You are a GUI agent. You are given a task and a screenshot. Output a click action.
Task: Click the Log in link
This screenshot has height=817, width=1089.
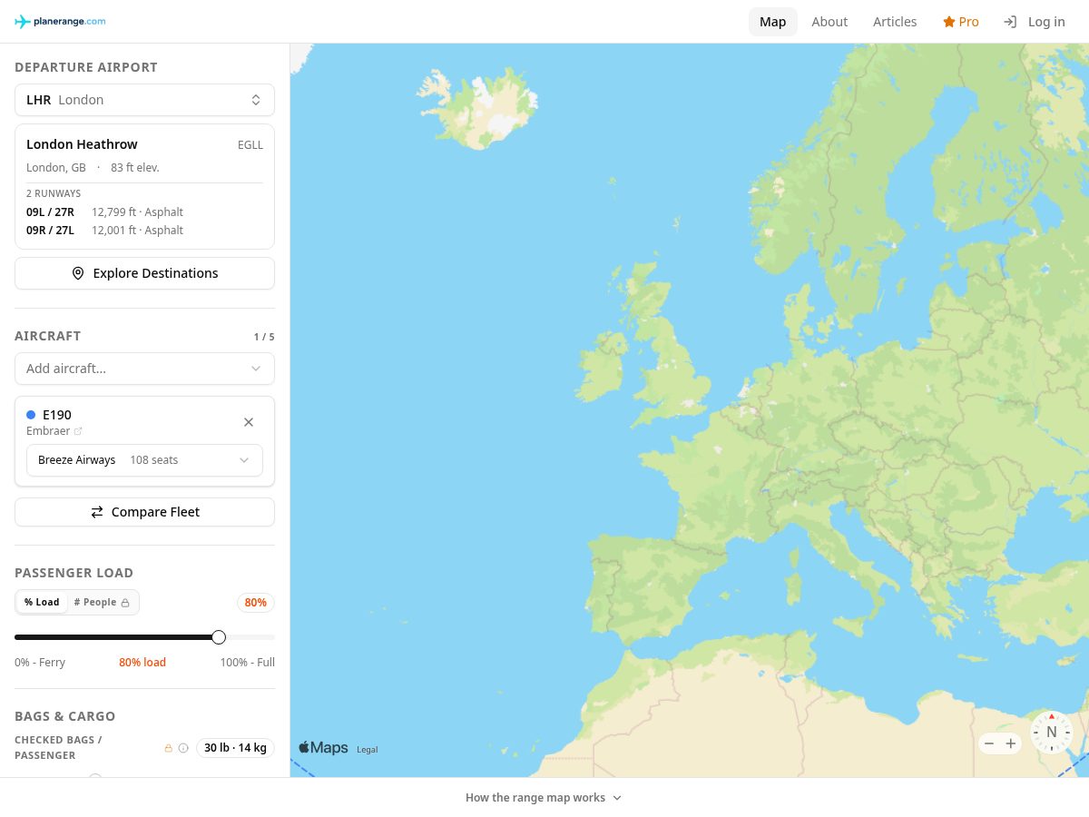pos(1035,22)
